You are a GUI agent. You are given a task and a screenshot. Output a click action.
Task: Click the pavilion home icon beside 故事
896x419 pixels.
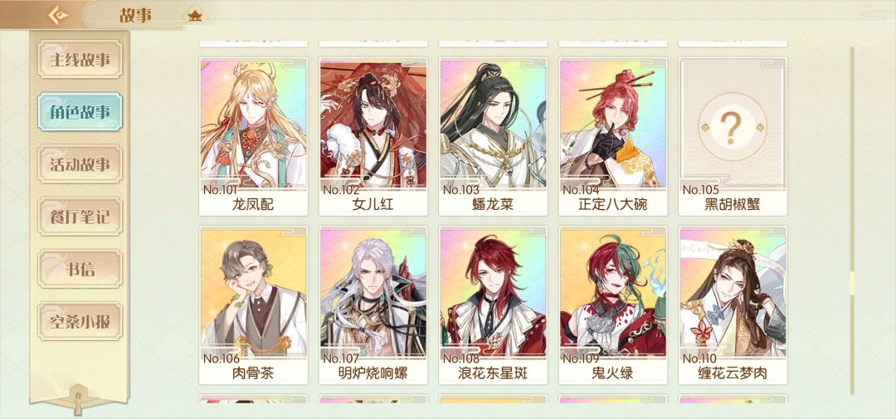196,16
